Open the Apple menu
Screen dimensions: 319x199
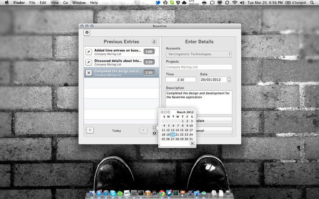[7, 3]
